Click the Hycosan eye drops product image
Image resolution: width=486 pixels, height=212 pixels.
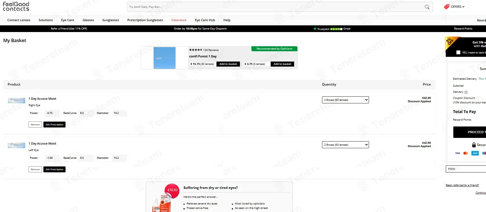tap(162, 203)
